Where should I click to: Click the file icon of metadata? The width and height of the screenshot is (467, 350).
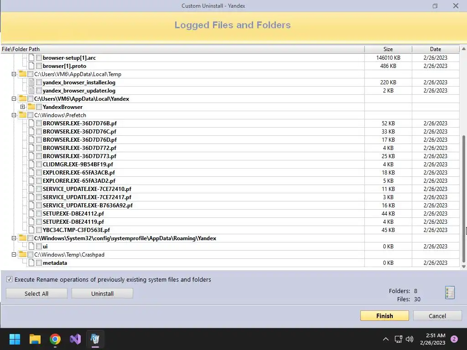click(x=31, y=263)
